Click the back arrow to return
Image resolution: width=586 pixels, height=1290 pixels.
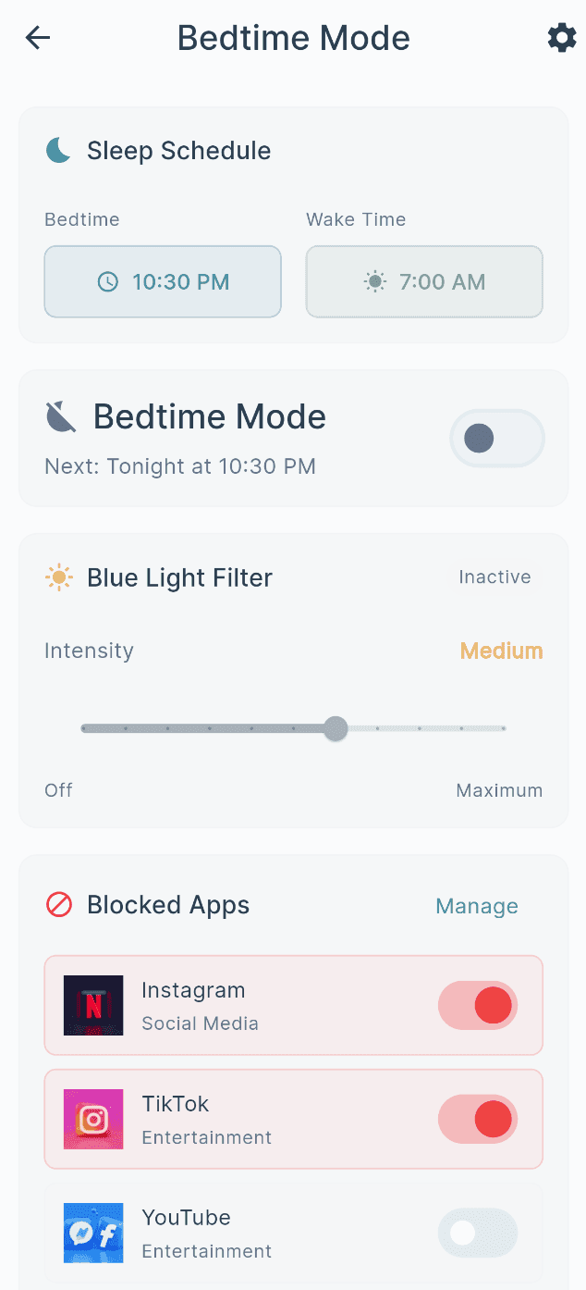[x=36, y=38]
